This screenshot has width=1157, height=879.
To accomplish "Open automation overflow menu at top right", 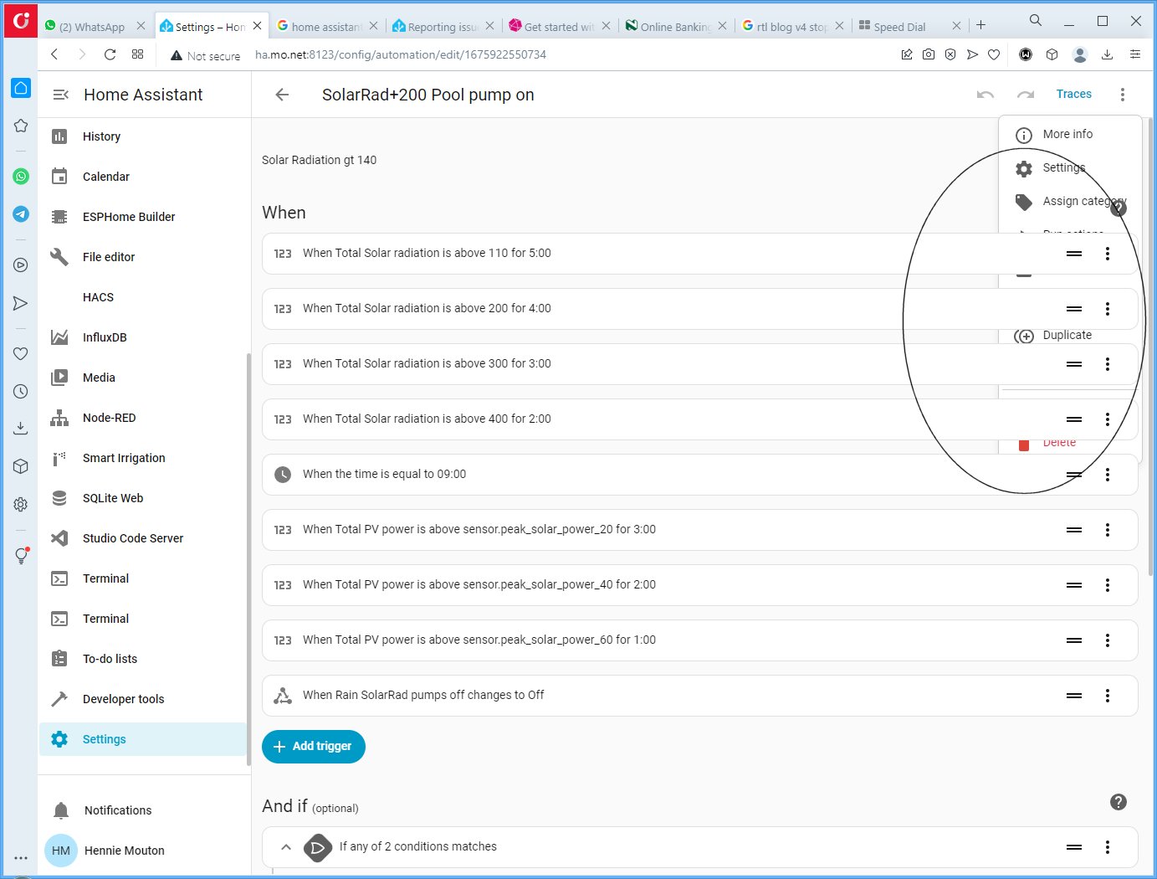I will click(1123, 95).
